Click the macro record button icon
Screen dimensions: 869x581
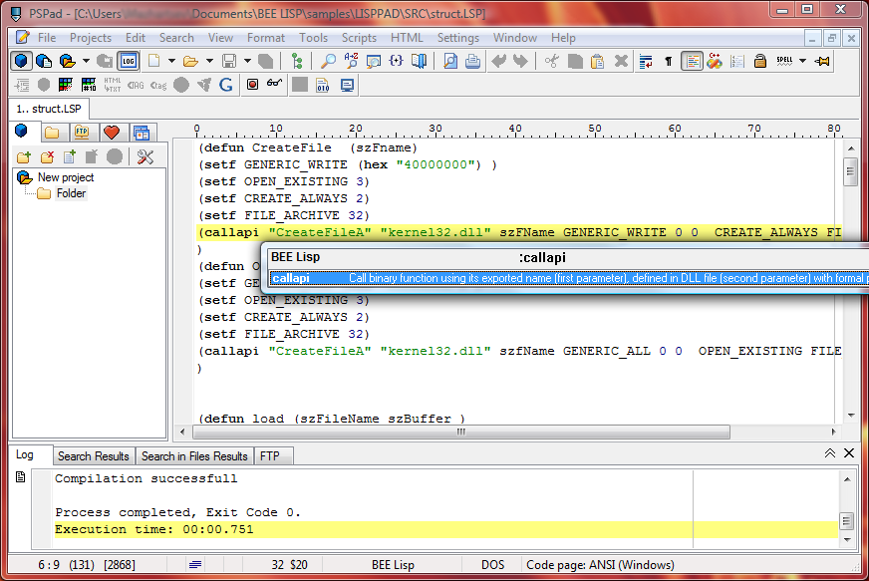253,85
